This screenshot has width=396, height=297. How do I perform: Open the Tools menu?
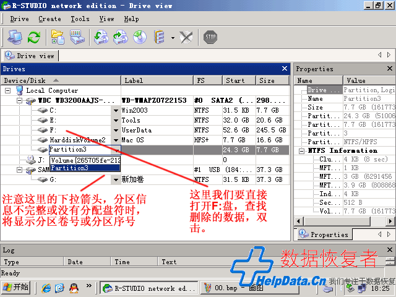point(80,19)
